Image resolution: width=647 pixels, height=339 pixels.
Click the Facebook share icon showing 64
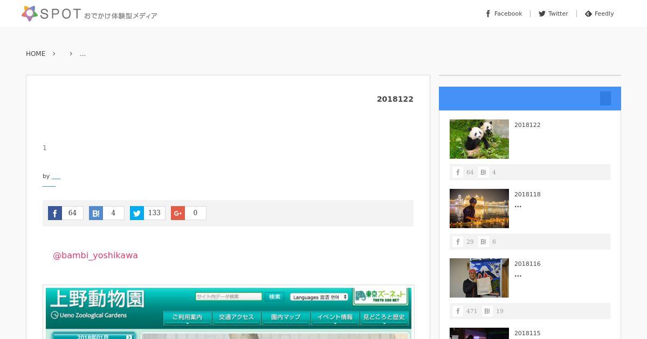click(55, 213)
